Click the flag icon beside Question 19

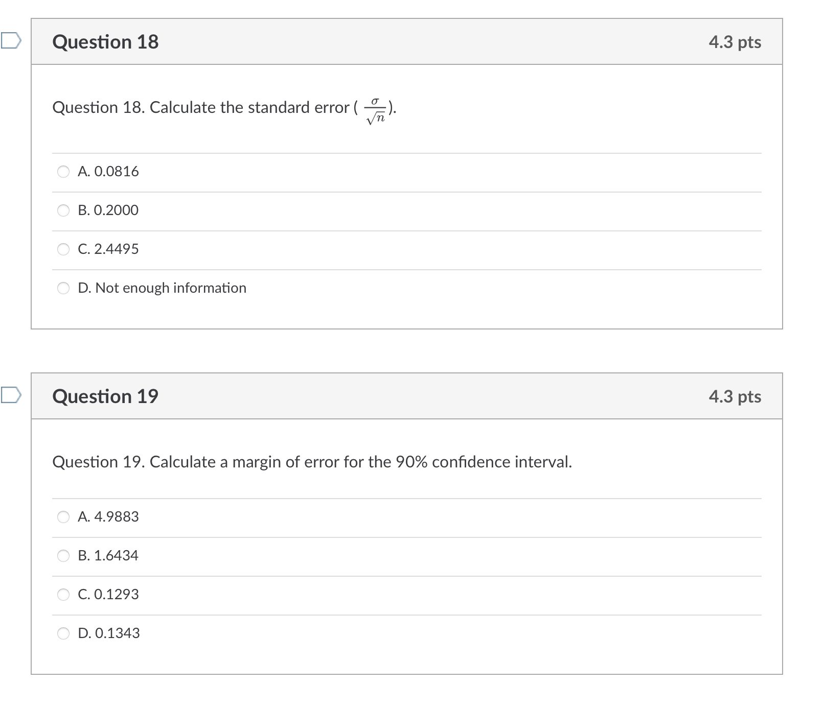[x=11, y=395]
